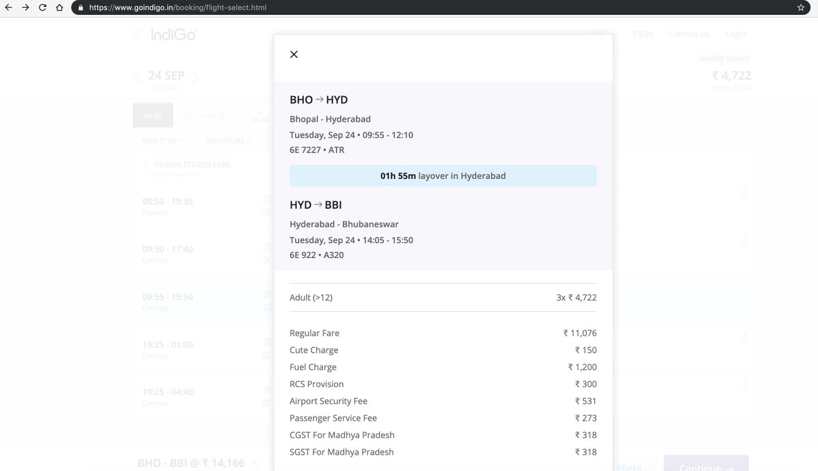818x471 pixels.
Task: Open the IndiGo hamburger menu
Action: tap(136, 34)
